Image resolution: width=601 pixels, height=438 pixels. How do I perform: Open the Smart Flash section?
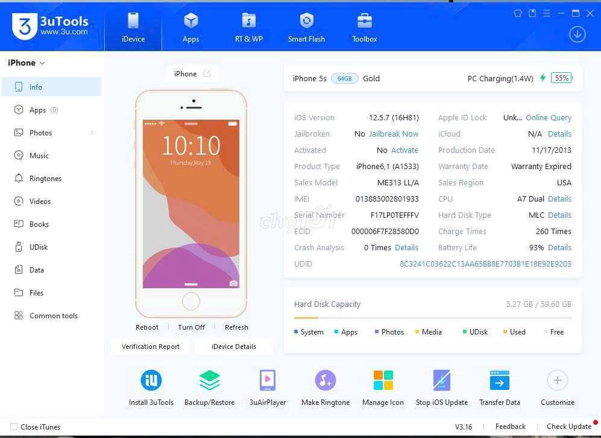306,26
